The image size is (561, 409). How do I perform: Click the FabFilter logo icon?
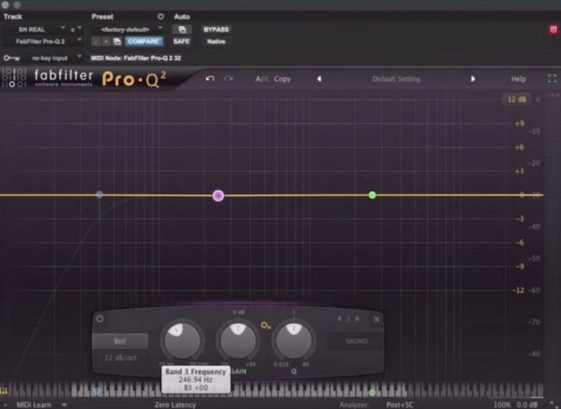[14, 78]
